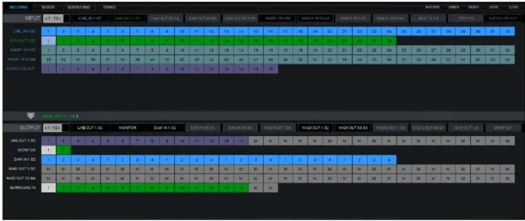Toggle MADI1 IN 33-64 input bank
Screen dimensions: 525x221
(x=315, y=18)
